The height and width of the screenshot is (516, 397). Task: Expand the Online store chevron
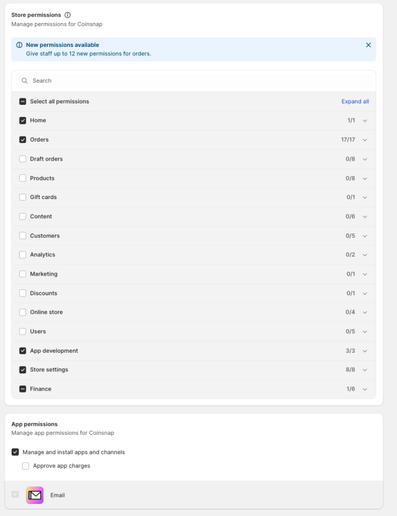[365, 312]
